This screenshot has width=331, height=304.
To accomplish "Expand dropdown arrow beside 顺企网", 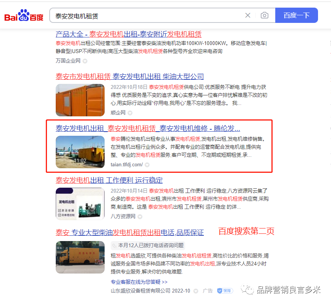I will coord(130,113).
